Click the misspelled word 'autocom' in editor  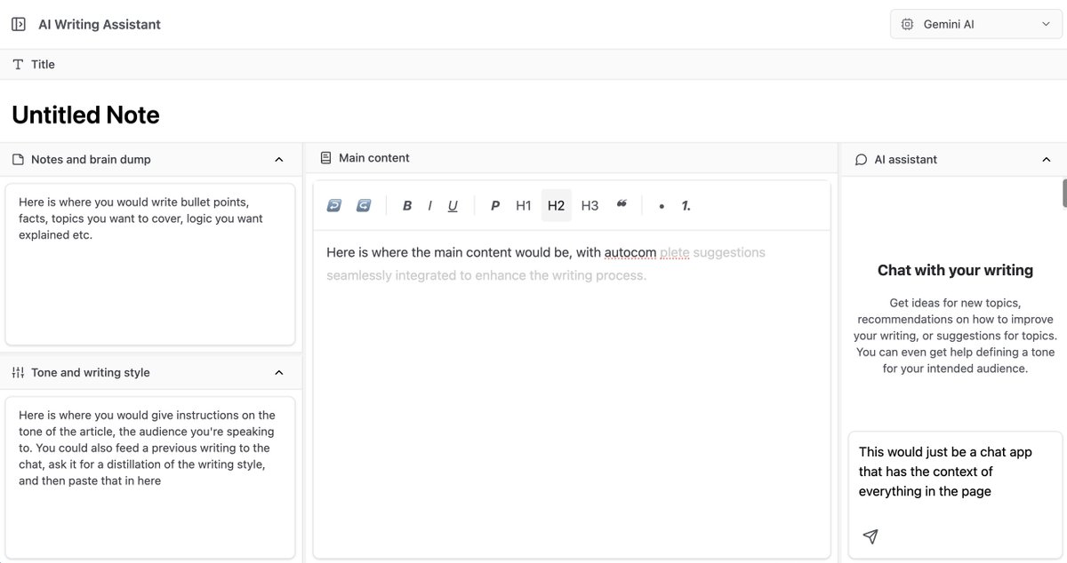tap(630, 253)
